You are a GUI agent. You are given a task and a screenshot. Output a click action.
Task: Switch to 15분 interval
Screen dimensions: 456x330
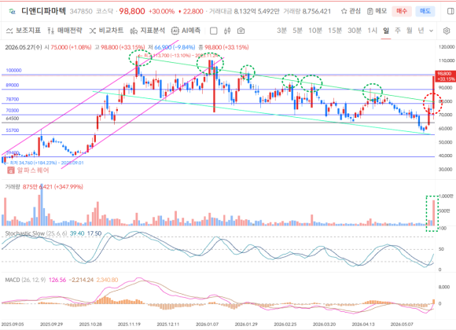pyautogui.click(x=335, y=31)
